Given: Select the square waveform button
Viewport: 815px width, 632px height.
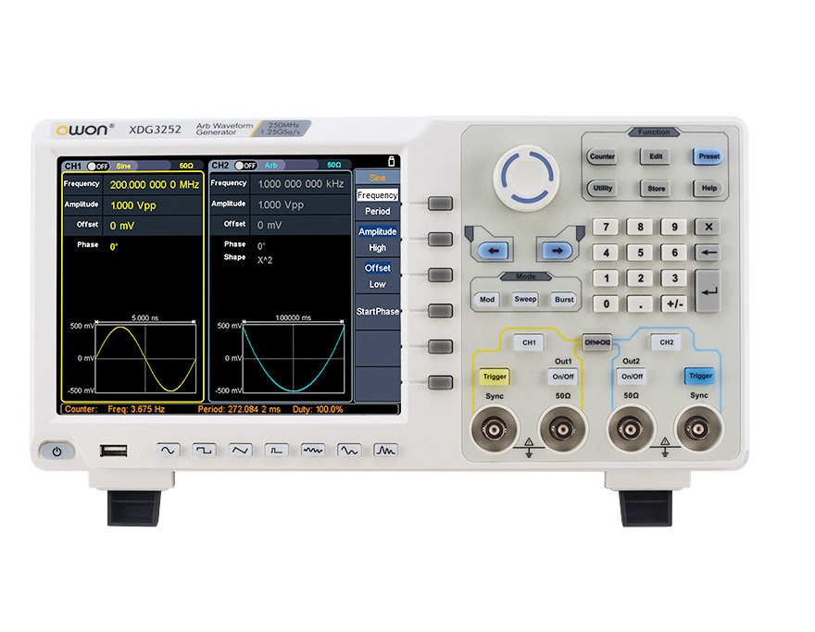Looking at the screenshot, I should point(204,451).
